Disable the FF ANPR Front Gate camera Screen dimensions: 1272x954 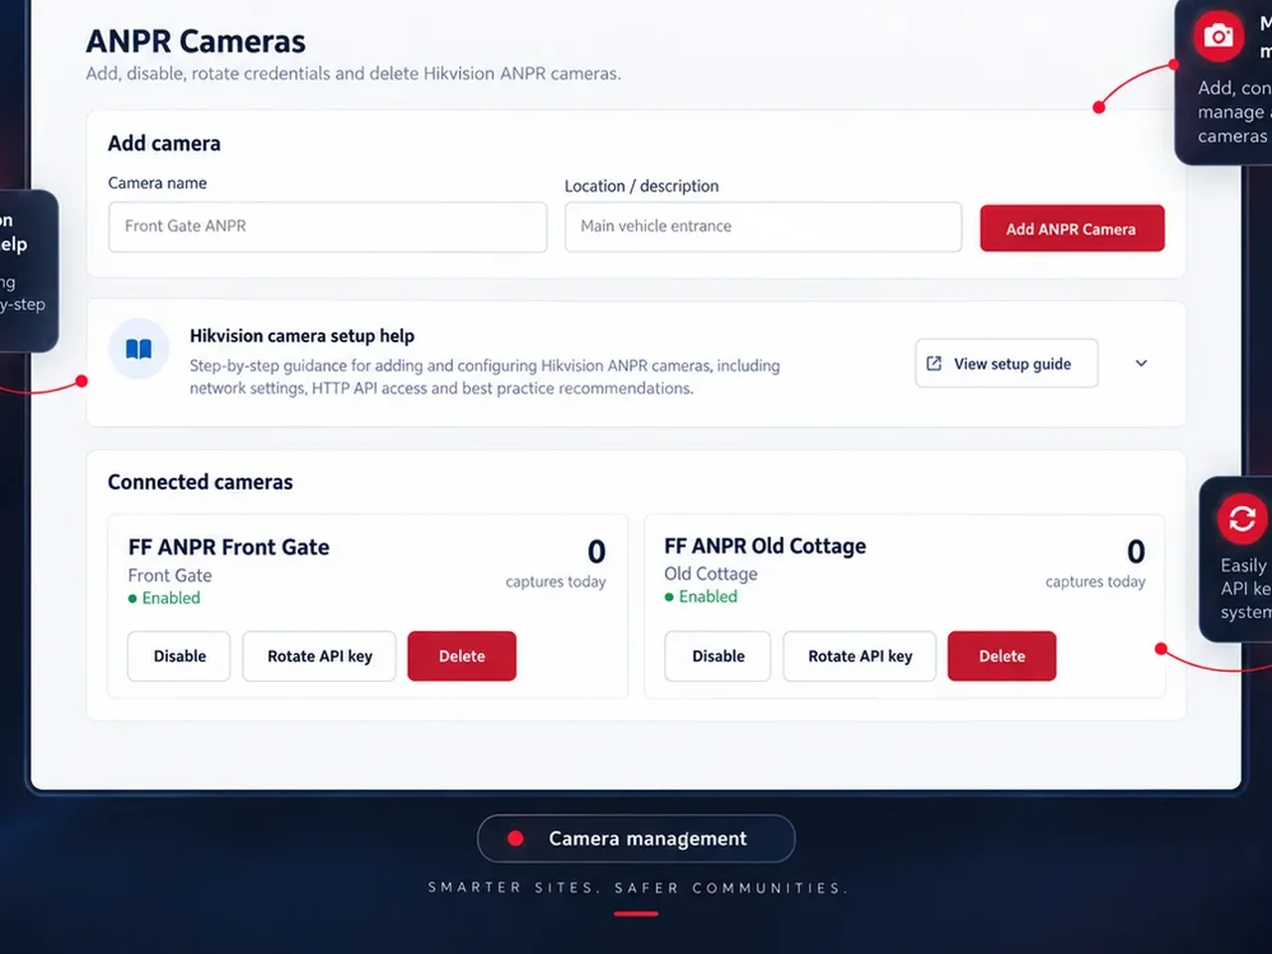179,656
